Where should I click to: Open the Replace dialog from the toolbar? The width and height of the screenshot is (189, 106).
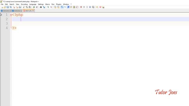click(44, 7)
